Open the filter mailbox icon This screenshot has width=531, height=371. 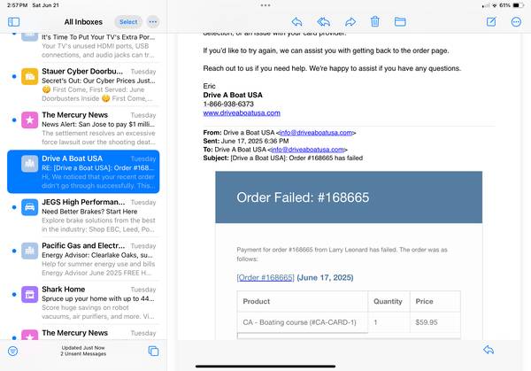[x=13, y=351]
